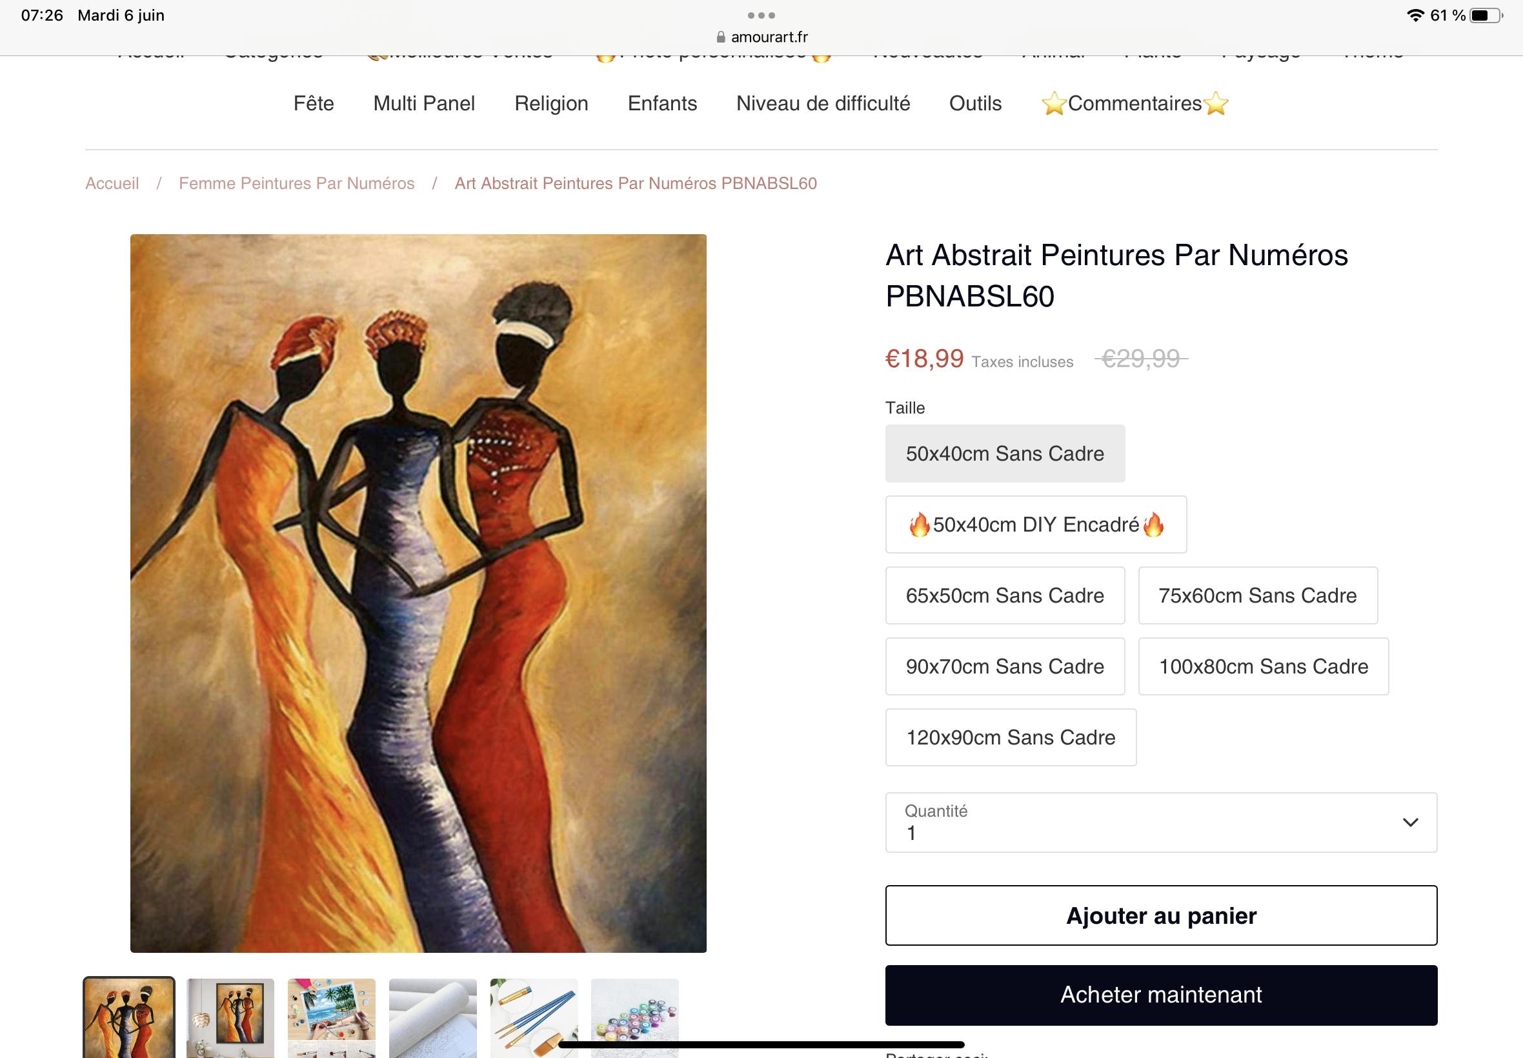
Task: Tap the battery indicator icon
Action: tap(1485, 15)
